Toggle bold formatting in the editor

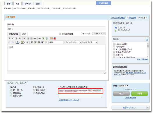click(x=9, y=38)
